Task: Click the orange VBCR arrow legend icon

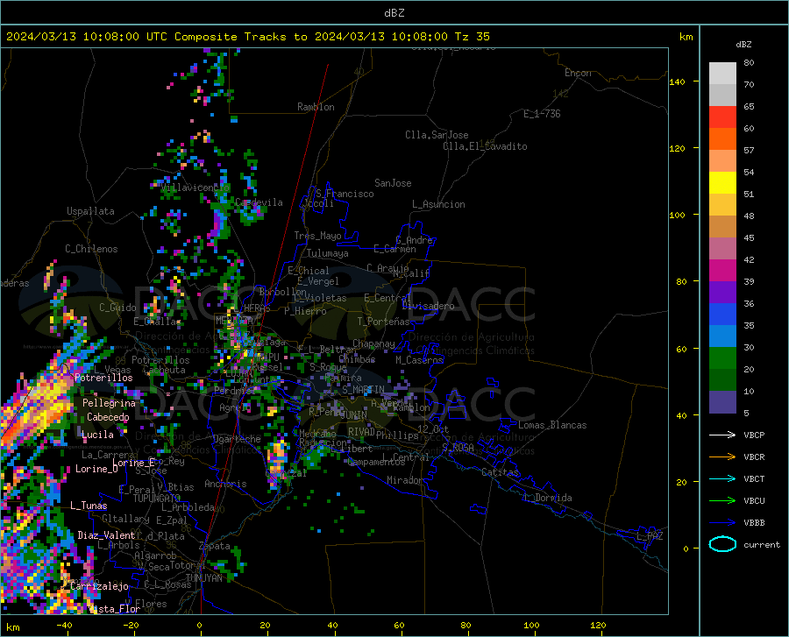Action: point(722,457)
